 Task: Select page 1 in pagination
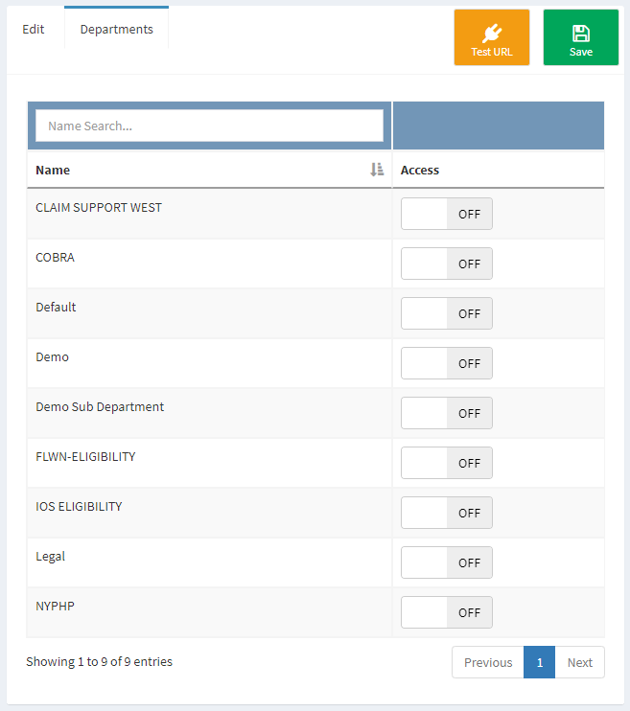coord(539,662)
